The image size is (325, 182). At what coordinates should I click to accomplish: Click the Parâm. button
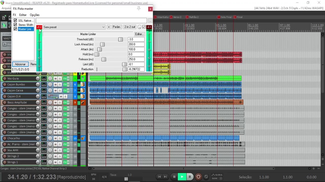pyautogui.click(x=117, y=27)
